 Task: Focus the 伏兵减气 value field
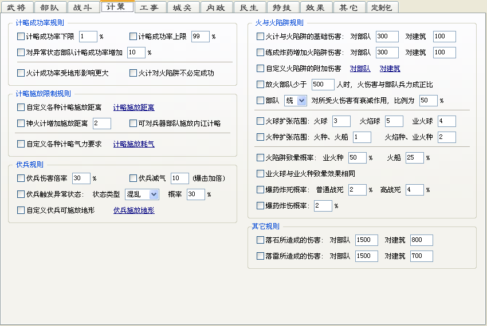point(180,178)
